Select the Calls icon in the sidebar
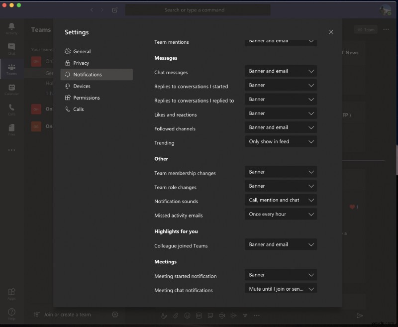This screenshot has width=398, height=327. click(12, 110)
